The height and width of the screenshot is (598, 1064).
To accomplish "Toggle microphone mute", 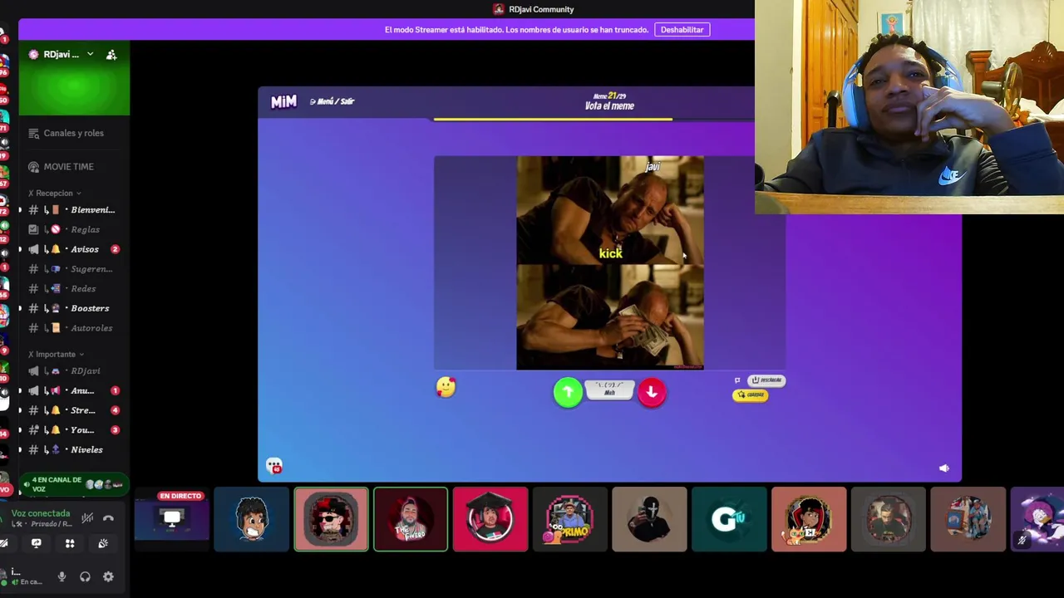I will pyautogui.click(x=62, y=577).
